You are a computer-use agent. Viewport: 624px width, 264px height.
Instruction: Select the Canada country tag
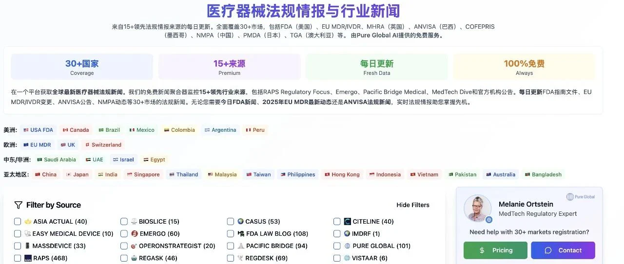click(76, 130)
